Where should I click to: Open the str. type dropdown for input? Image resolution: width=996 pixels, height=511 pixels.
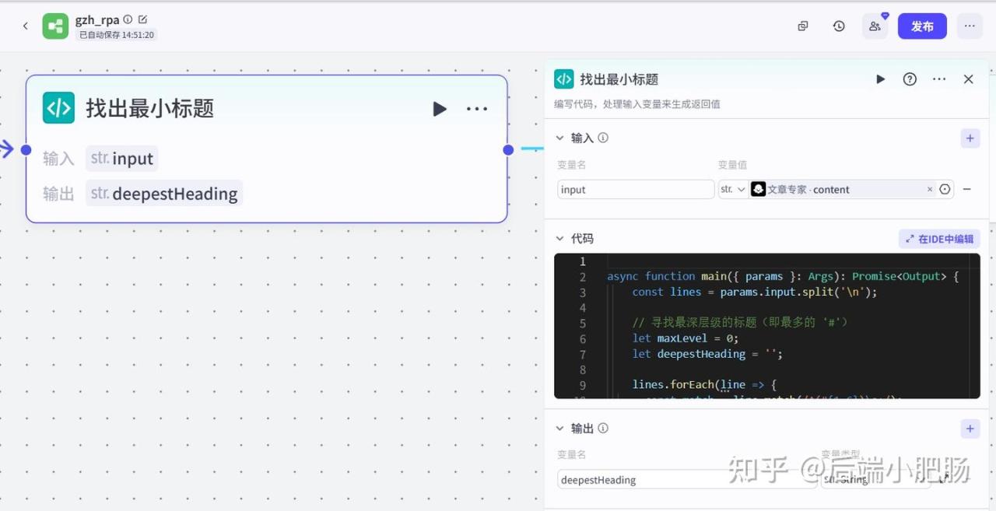tap(733, 189)
